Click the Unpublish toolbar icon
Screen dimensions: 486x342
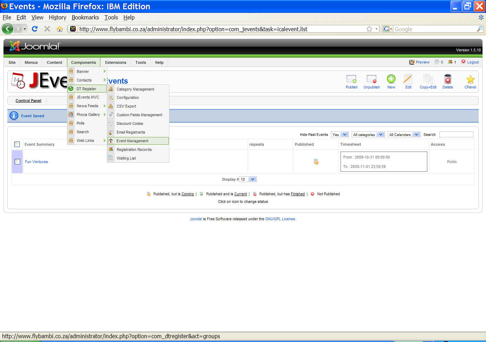371,79
